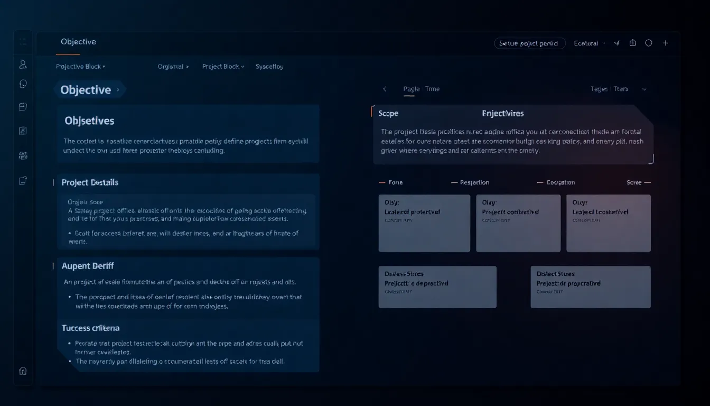Toggle the Tegjes and Ttars switch

tap(610, 89)
